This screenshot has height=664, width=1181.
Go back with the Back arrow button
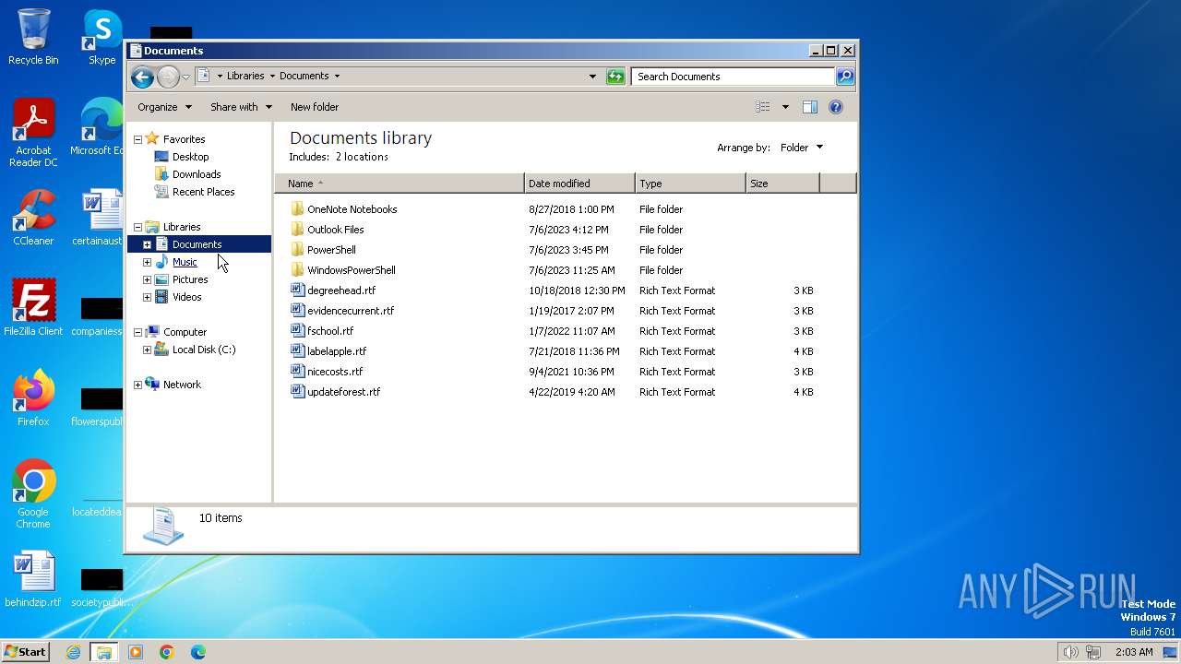pyautogui.click(x=142, y=77)
